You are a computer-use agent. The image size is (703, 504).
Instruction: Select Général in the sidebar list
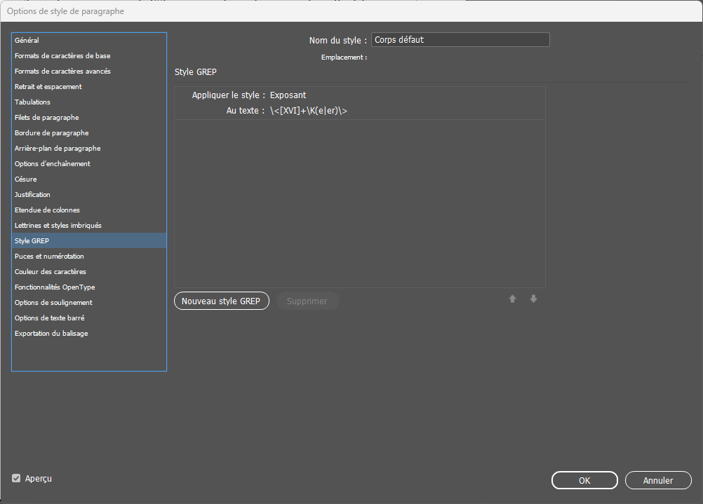coord(27,41)
